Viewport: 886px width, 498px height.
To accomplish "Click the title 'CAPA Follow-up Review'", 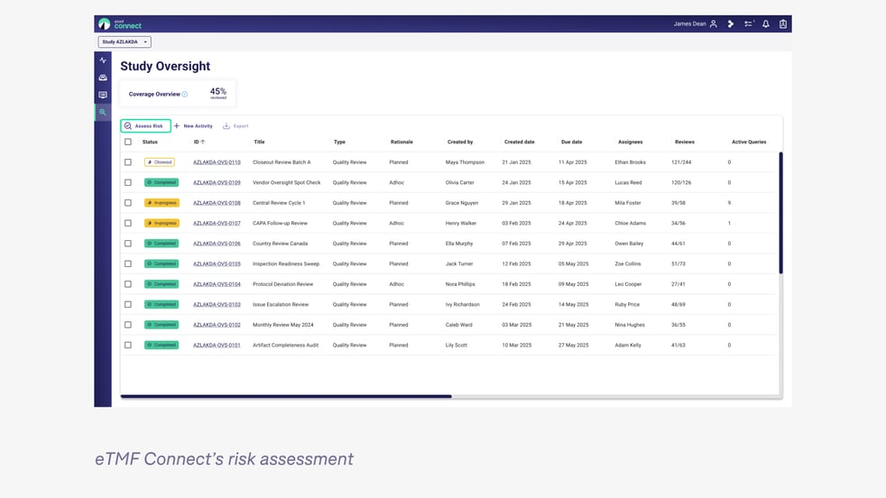I will pos(281,223).
